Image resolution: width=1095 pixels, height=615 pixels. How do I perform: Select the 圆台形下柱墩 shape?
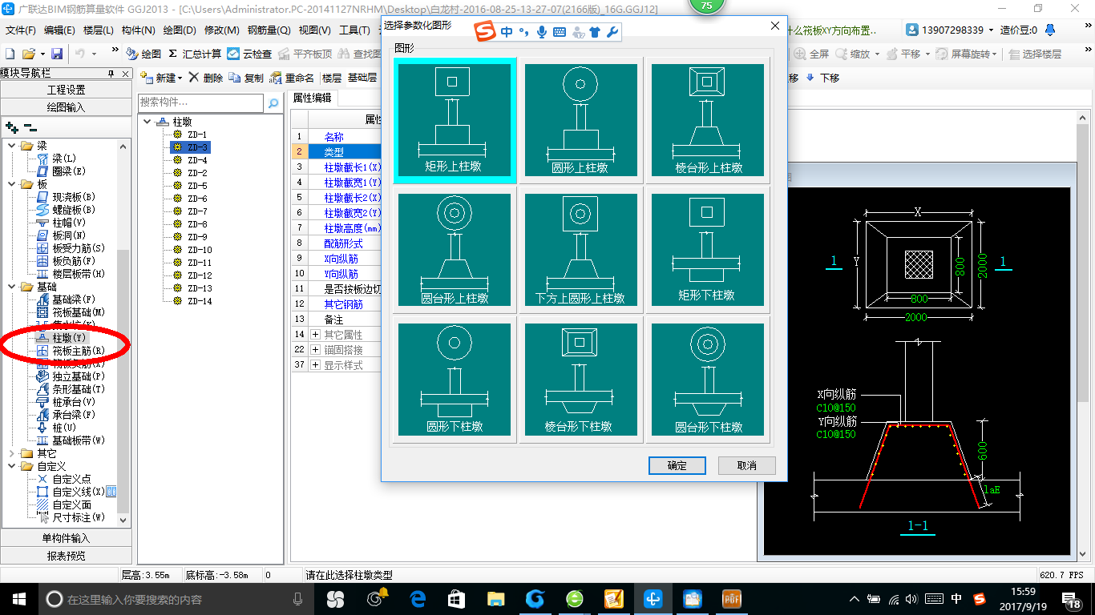[x=709, y=380]
